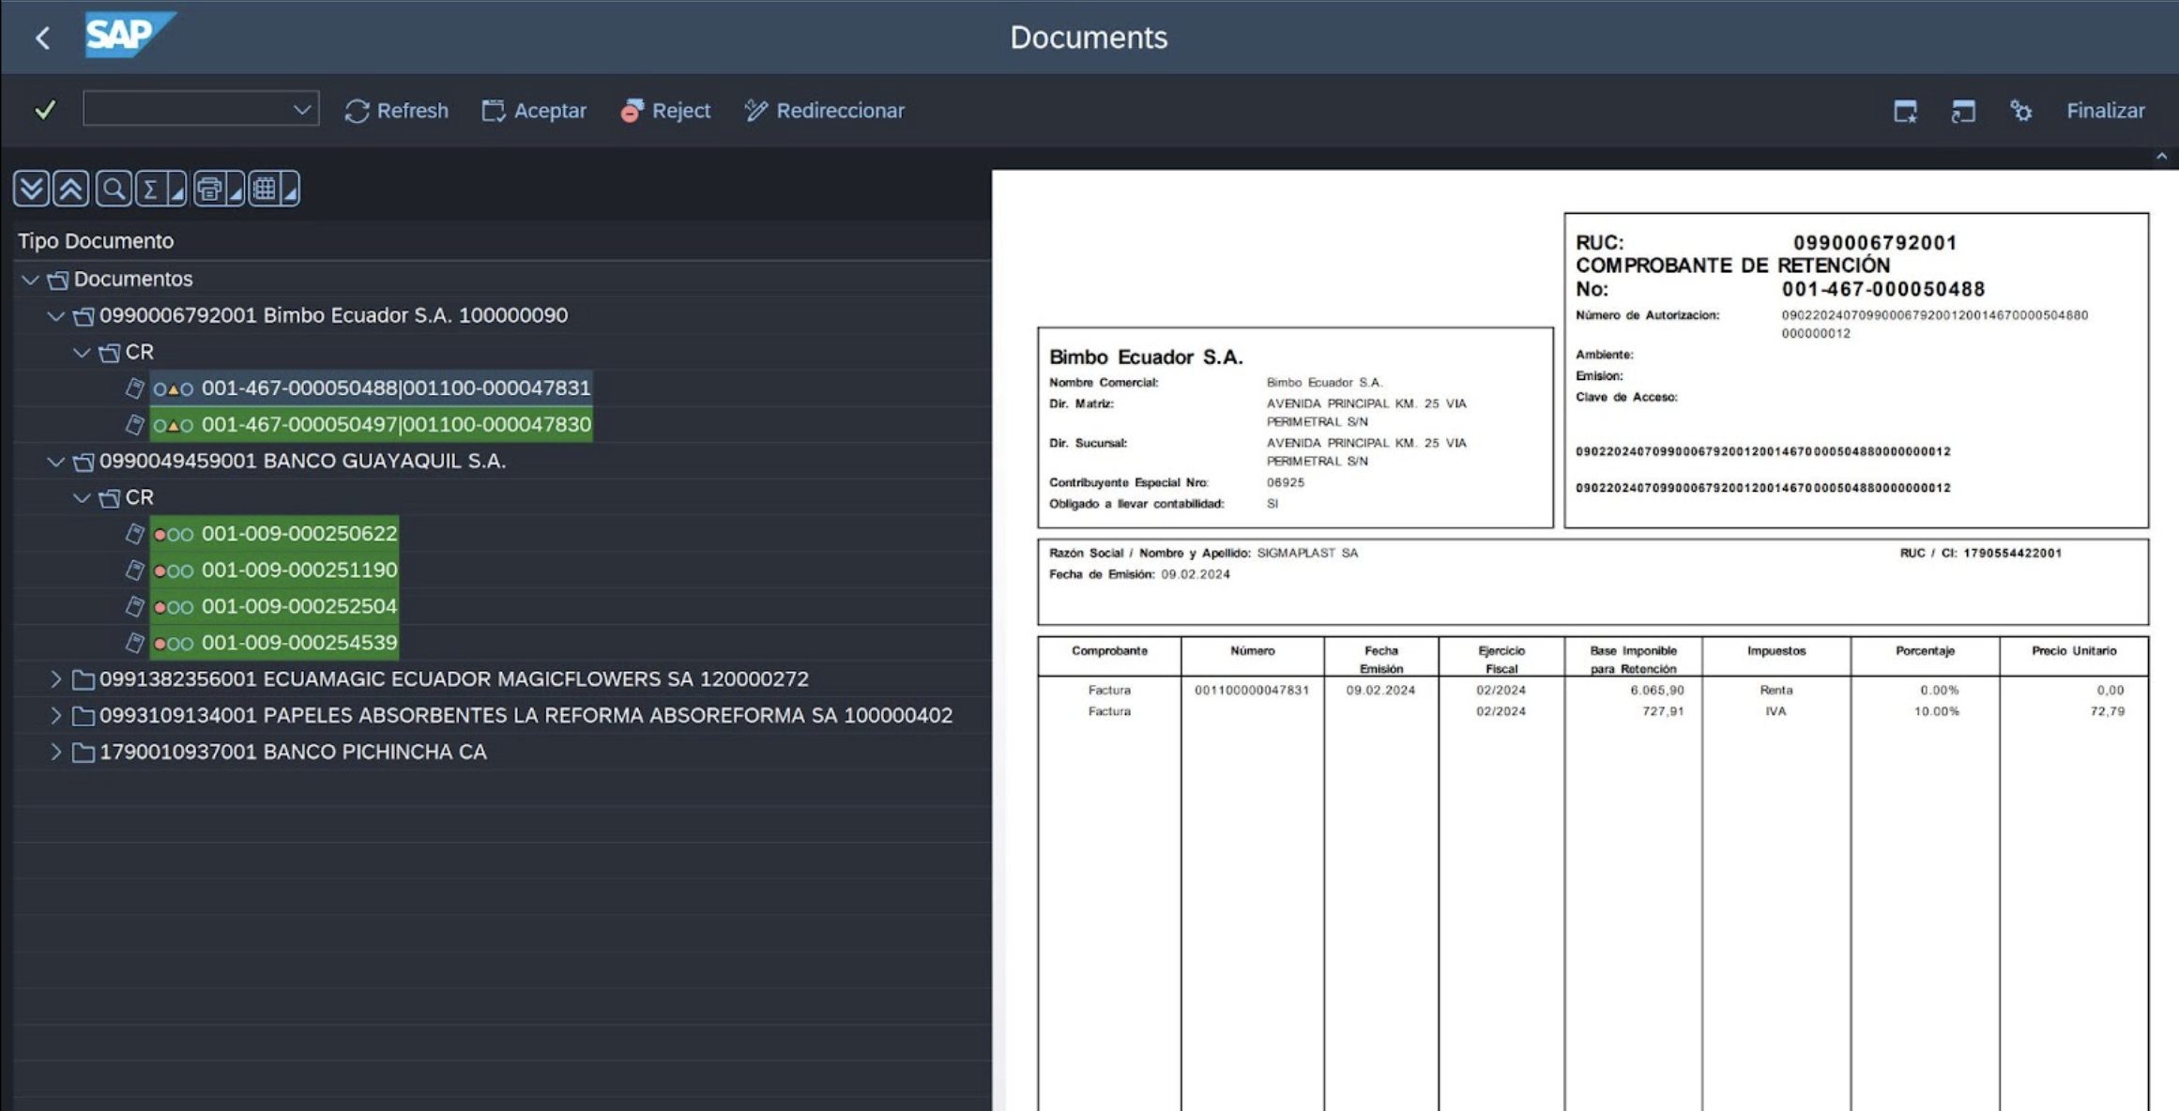This screenshot has width=2179, height=1111.
Task: Click the Finalizar button
Action: 2105,111
